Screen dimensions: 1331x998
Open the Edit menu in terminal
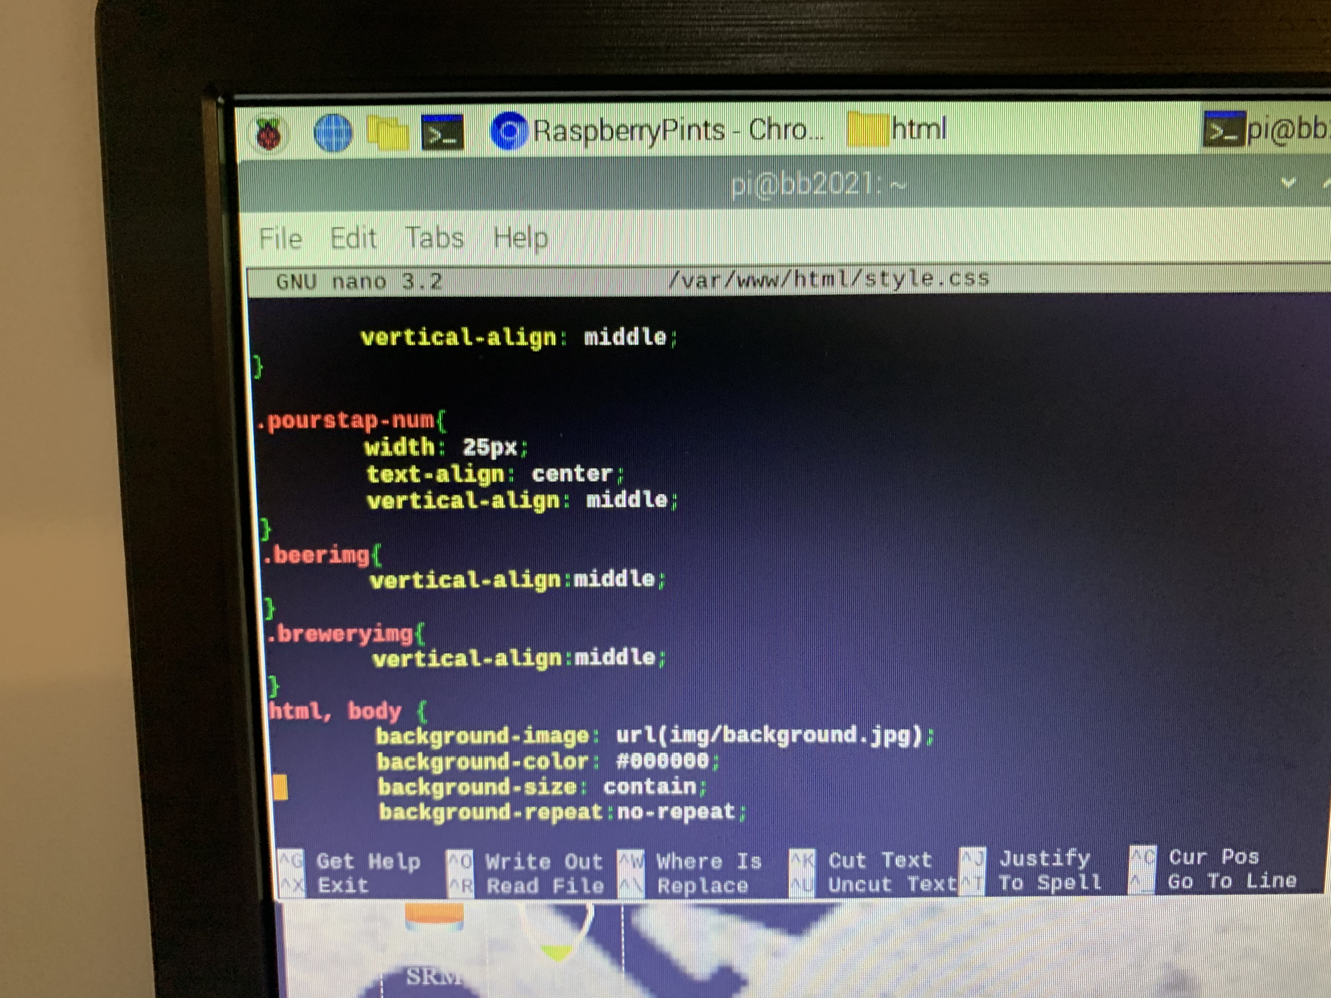(x=353, y=238)
